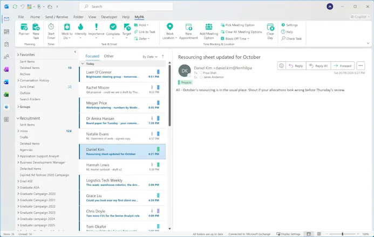Open the Defer dropdown
Screen dimensions: 374x237
pos(142,39)
